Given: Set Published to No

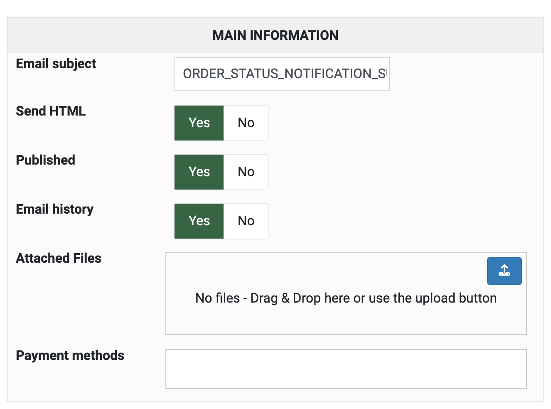Looking at the screenshot, I should (246, 172).
